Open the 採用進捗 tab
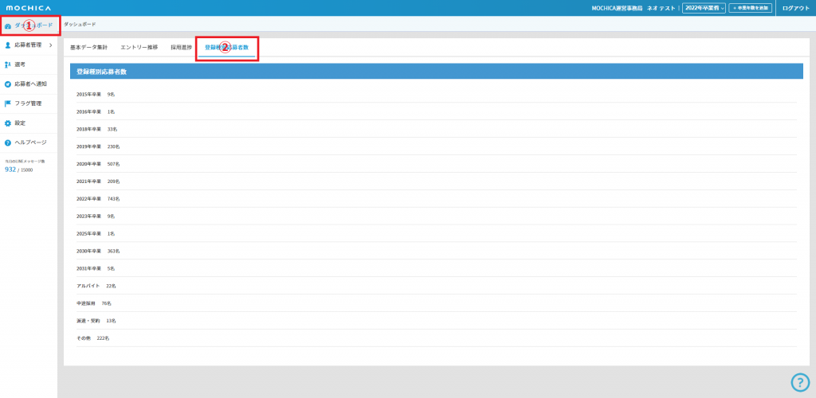 [x=181, y=48]
